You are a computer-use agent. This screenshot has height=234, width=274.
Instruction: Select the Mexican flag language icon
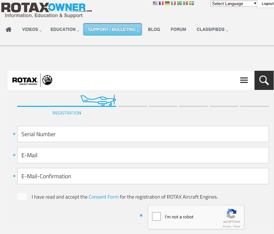coord(185,3)
